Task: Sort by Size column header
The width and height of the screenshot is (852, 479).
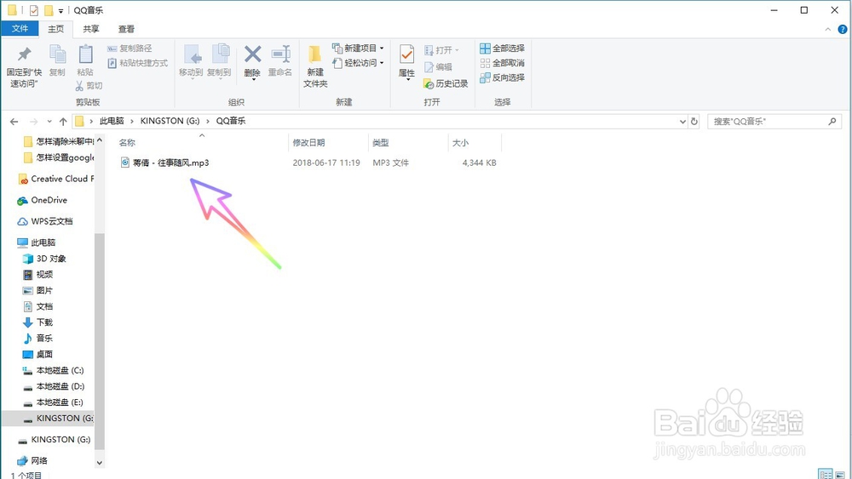Action: [x=475, y=143]
